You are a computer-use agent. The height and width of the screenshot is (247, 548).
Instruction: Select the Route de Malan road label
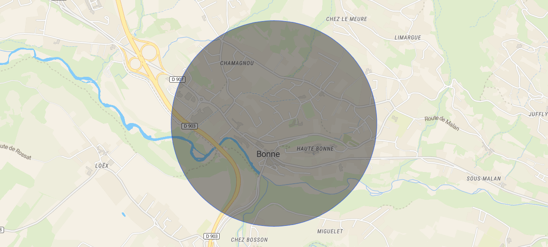(442, 123)
